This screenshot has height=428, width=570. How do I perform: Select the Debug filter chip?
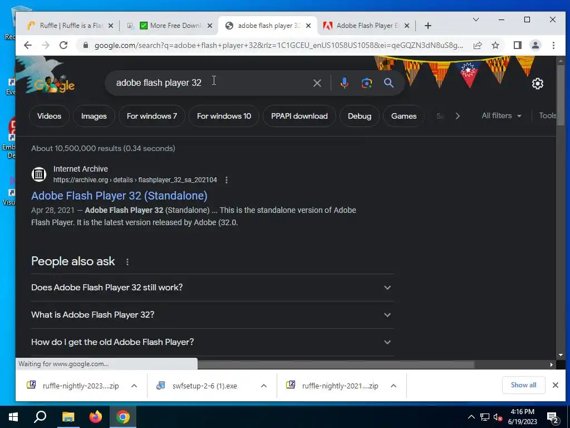360,116
